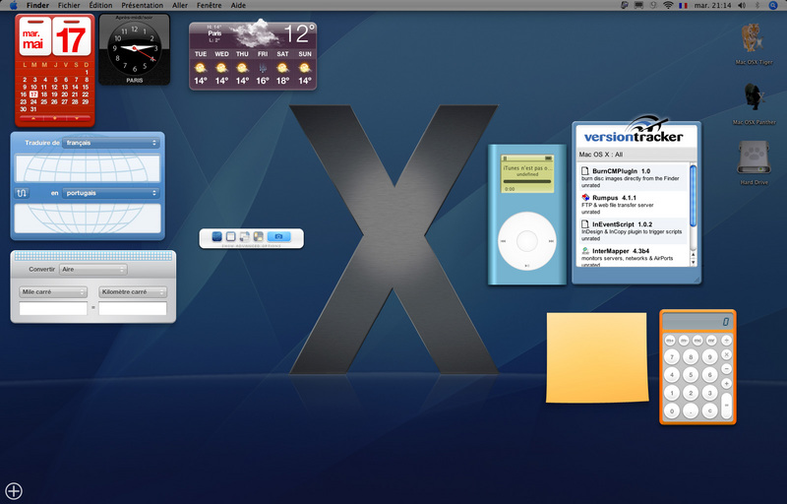Click the m+ memory key on calculator
Image resolution: width=787 pixels, height=504 pixels.
(670, 341)
